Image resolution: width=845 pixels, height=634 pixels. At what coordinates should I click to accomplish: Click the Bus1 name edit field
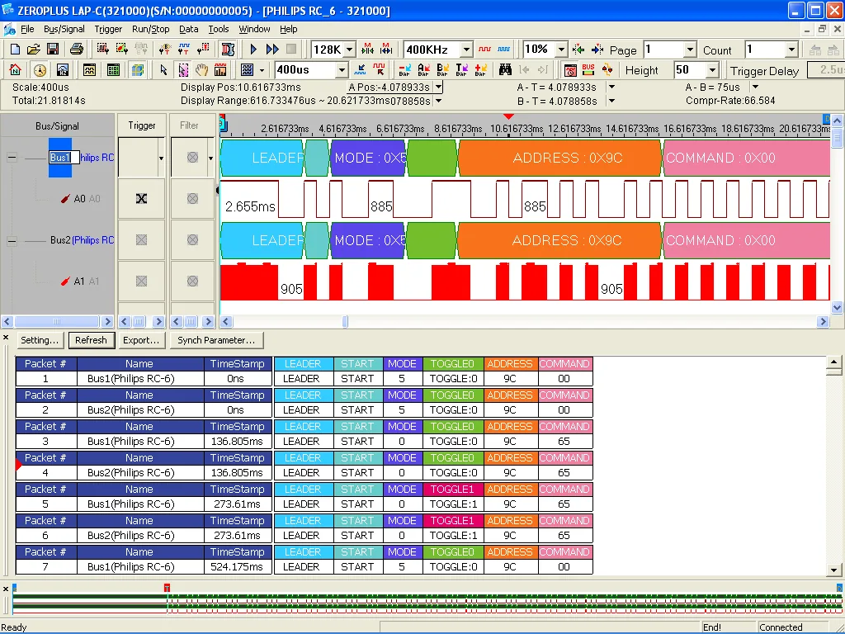click(x=64, y=158)
